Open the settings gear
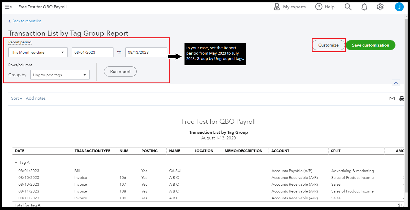Image resolution: width=410 pixels, height=210 pixels. (380, 7)
